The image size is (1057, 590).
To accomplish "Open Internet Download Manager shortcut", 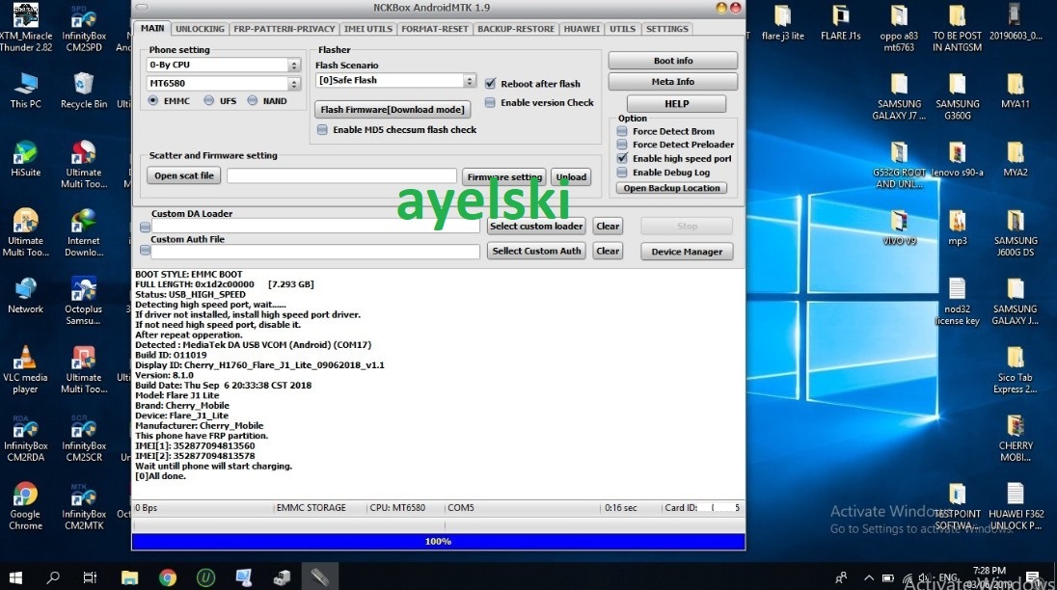I will click(x=84, y=233).
